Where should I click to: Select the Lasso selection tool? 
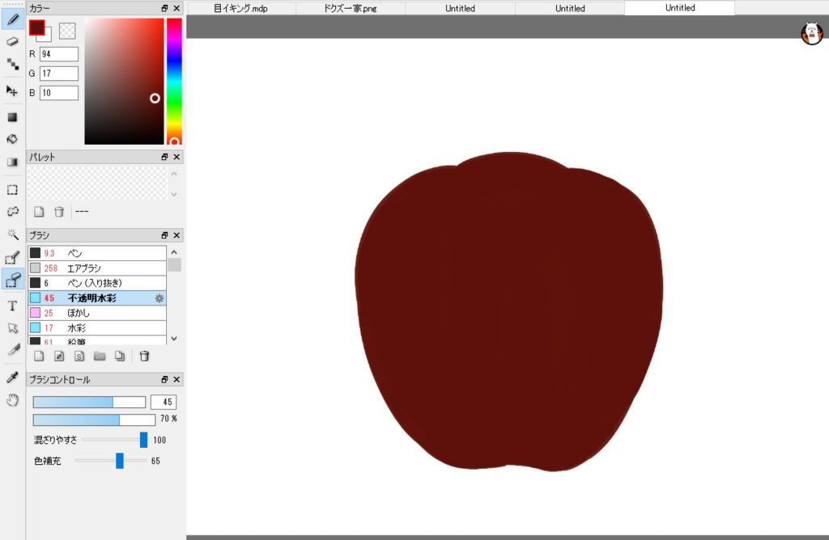[x=12, y=212]
